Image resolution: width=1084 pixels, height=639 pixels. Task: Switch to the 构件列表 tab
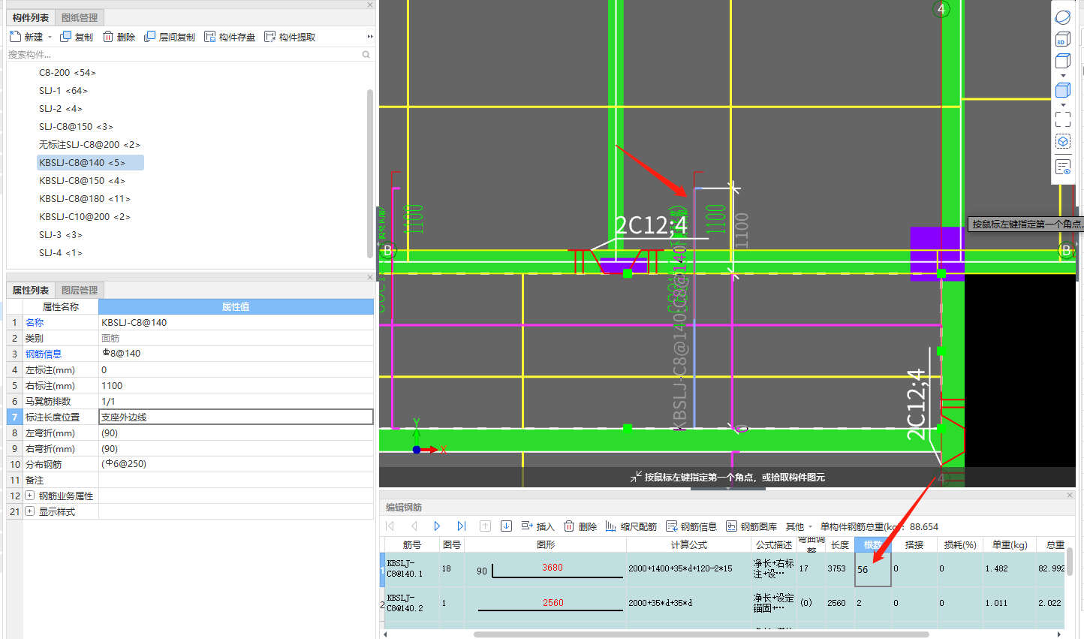[x=31, y=17]
